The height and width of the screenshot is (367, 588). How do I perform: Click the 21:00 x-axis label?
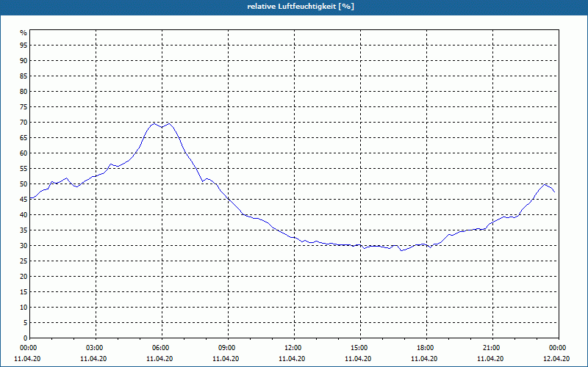coord(491,348)
